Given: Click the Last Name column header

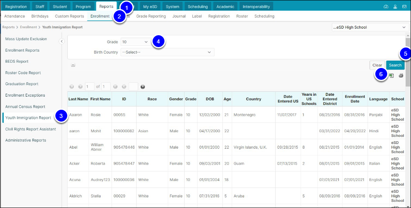Looking at the screenshot, I should pyautogui.click(x=78, y=99).
